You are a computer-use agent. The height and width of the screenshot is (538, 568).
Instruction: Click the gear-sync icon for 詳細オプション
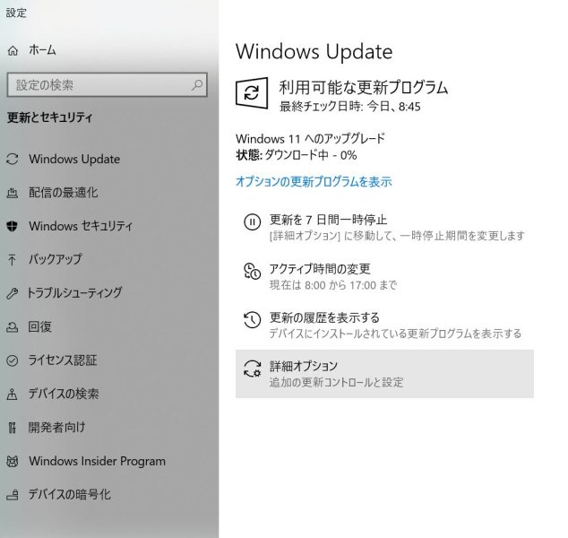tap(252, 369)
